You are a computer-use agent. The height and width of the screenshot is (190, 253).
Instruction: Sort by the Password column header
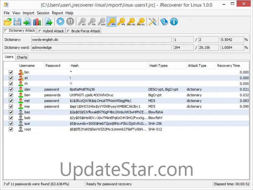(56, 66)
